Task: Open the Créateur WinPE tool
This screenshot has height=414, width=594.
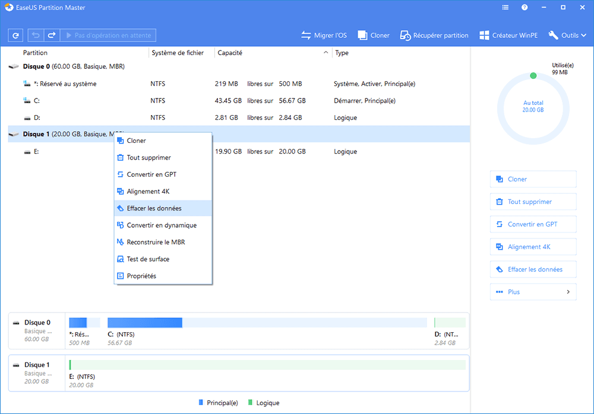Action: point(508,35)
